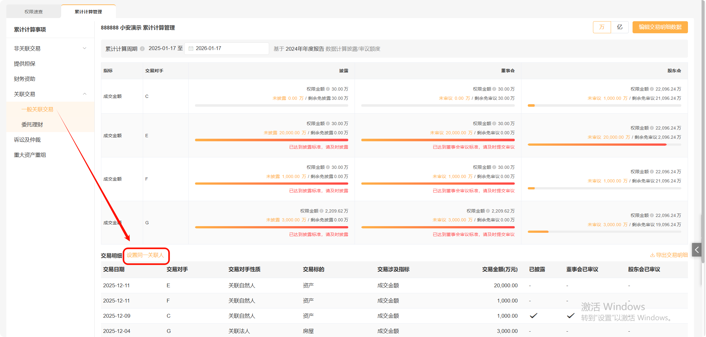Image resolution: width=706 pixels, height=337 pixels.
Task: Click the calendar icon in end date field
Action: [191, 48]
